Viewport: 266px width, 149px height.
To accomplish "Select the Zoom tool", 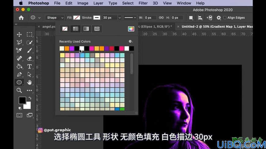I will [19, 90].
